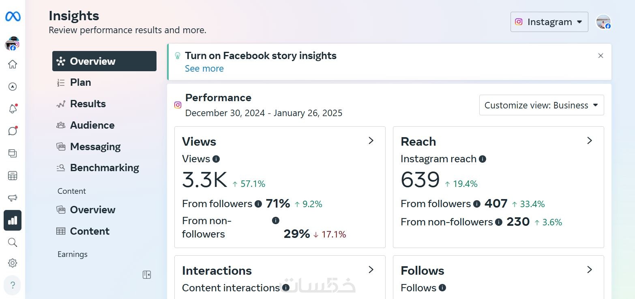Collapse the navigation panel toggle
Viewport: 635px width, 299px height.
click(147, 275)
